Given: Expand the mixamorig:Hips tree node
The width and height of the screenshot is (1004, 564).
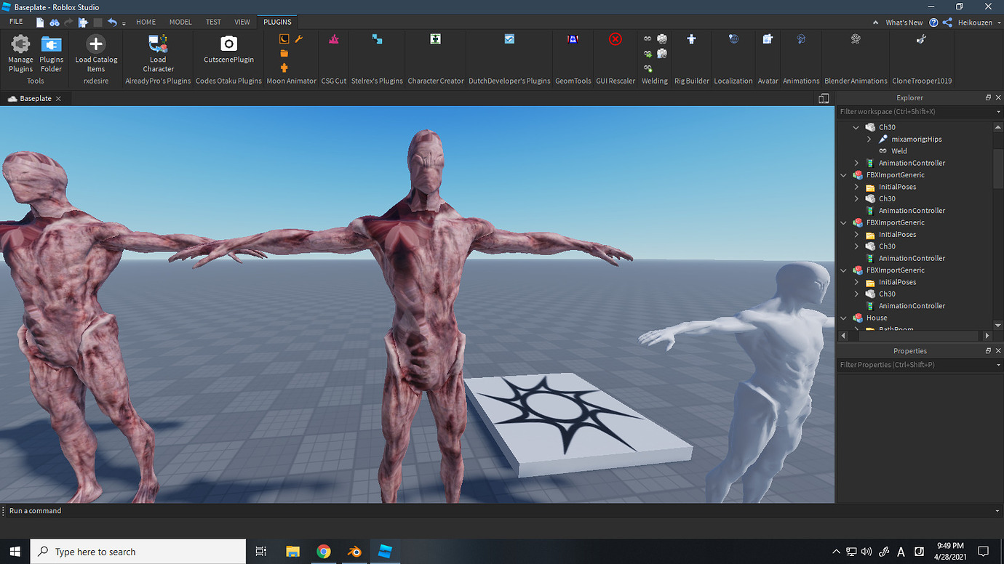Looking at the screenshot, I should 869,139.
